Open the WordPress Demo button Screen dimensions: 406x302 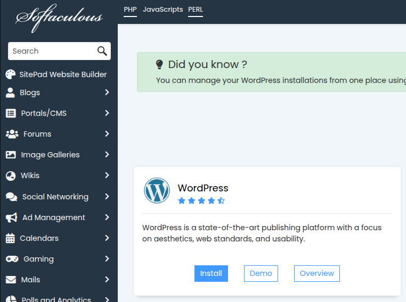pos(261,273)
